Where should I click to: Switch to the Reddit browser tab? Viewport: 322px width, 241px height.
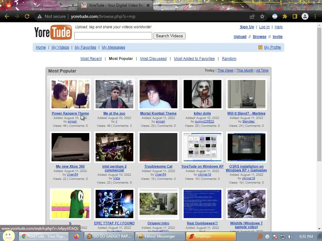(x=39, y=5)
